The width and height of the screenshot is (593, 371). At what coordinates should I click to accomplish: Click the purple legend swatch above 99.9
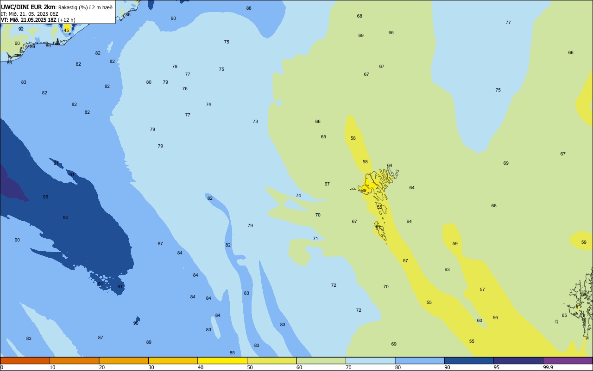[x=568, y=360]
